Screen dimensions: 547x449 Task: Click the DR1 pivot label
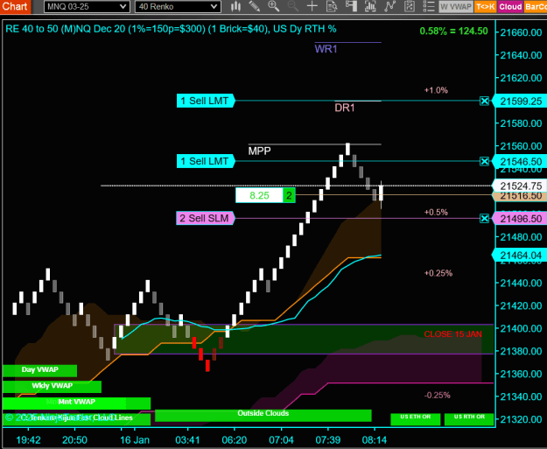pyautogui.click(x=345, y=108)
